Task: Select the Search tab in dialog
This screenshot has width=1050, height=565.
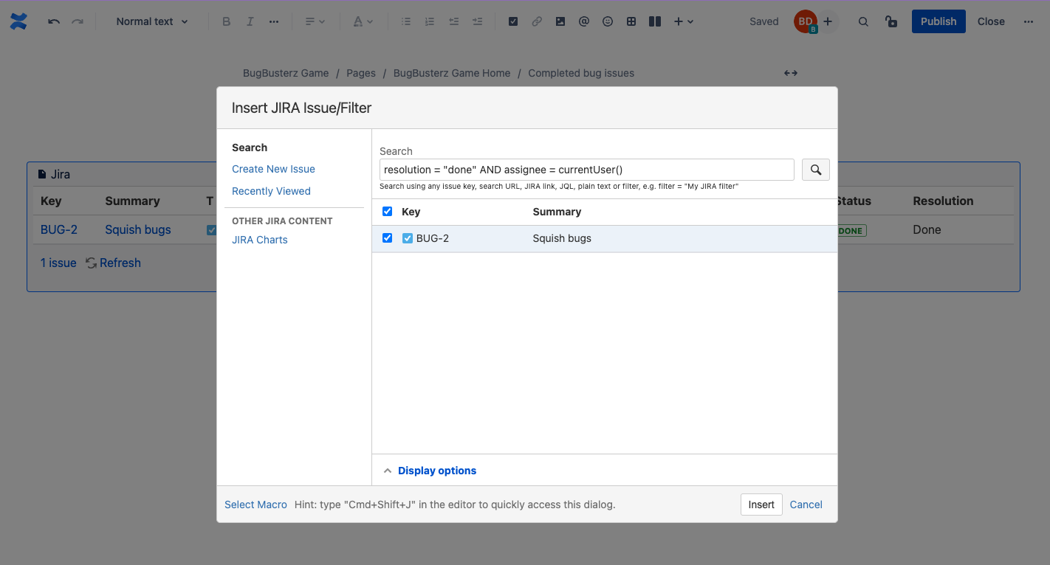Action: 250,148
